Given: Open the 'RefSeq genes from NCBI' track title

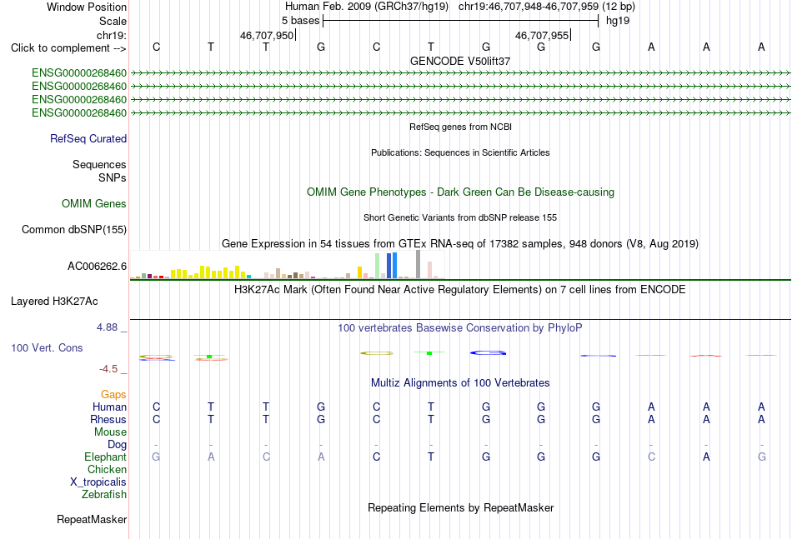Looking at the screenshot, I should [460, 127].
